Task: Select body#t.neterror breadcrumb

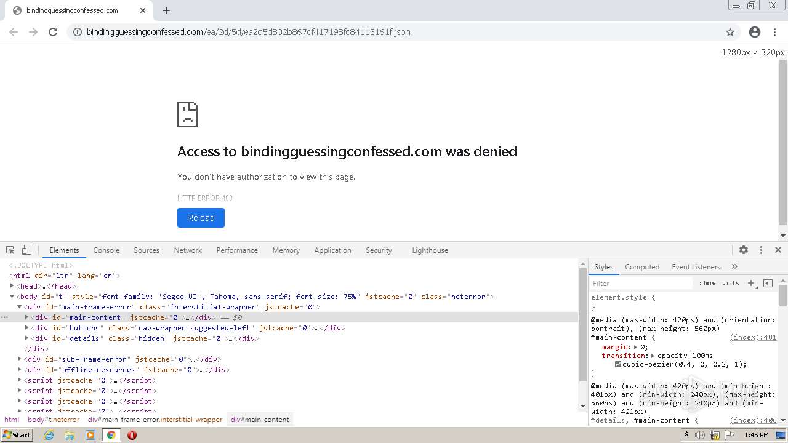Action: point(54,420)
